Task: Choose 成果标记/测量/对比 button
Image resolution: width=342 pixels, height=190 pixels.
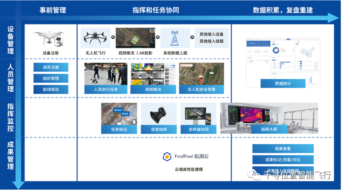Action: coord(283,159)
